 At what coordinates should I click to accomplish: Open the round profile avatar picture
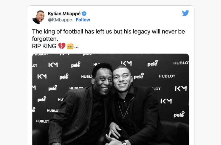pyautogui.click(x=38, y=17)
